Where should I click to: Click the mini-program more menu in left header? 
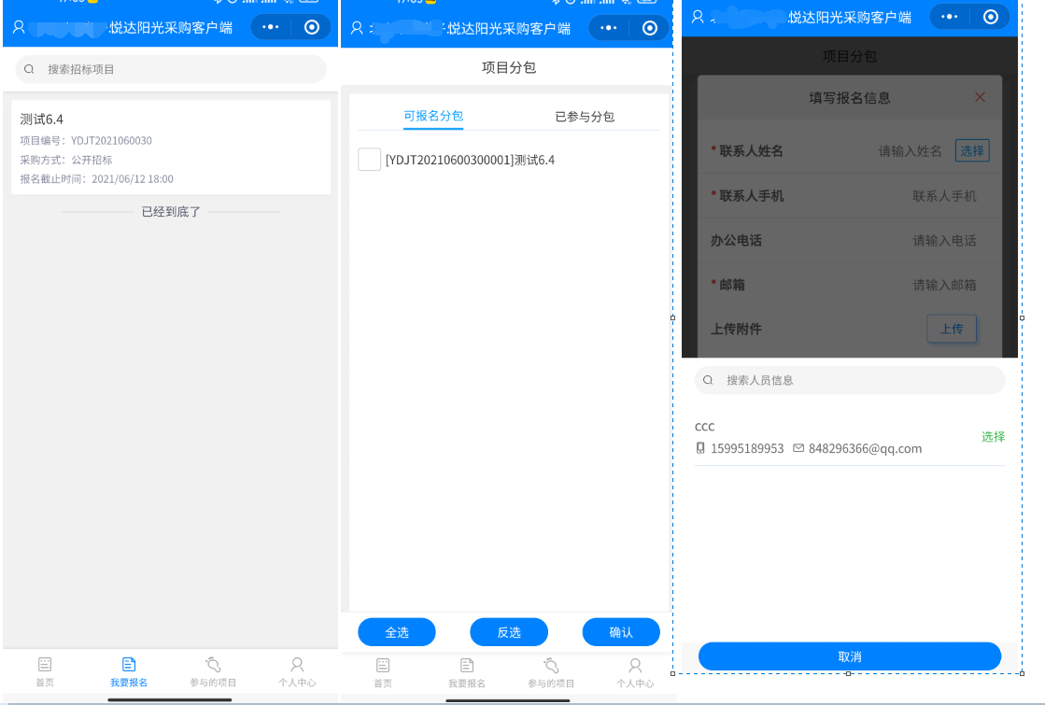point(271,27)
